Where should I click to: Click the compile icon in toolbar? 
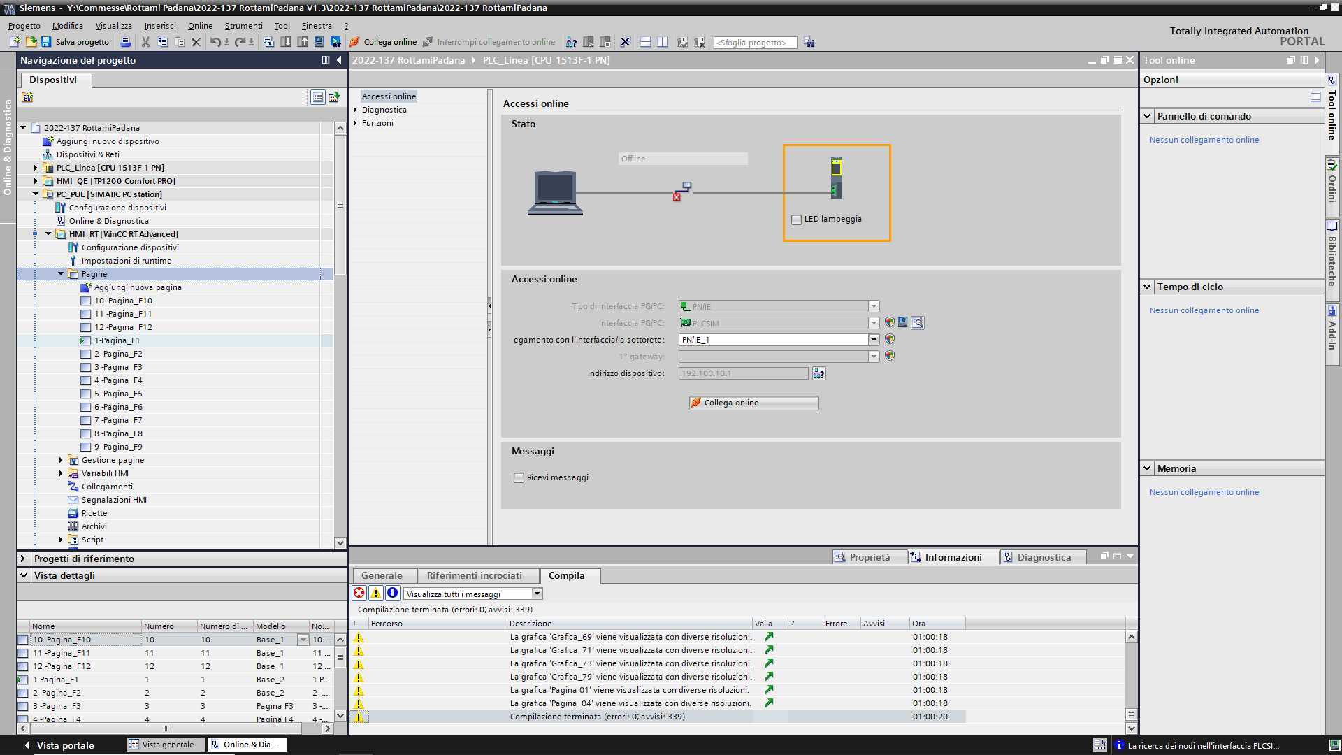click(x=269, y=42)
